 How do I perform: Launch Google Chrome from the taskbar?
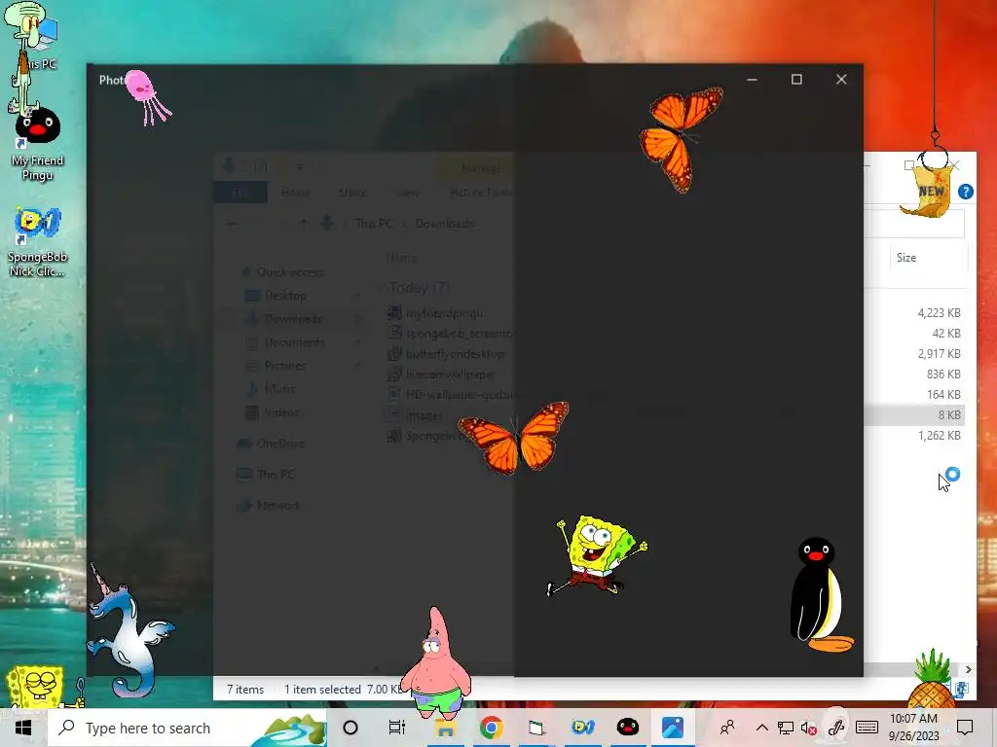491,728
